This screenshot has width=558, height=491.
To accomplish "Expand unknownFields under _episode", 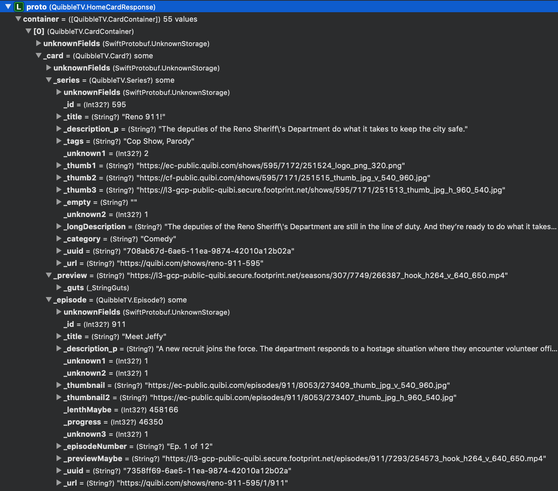I will (59, 312).
